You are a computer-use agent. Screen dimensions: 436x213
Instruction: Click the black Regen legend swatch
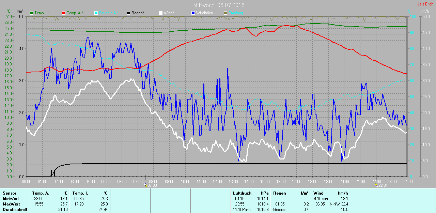(128, 13)
